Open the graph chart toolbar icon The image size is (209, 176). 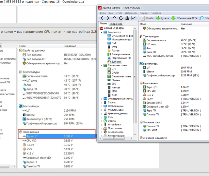pos(134,18)
